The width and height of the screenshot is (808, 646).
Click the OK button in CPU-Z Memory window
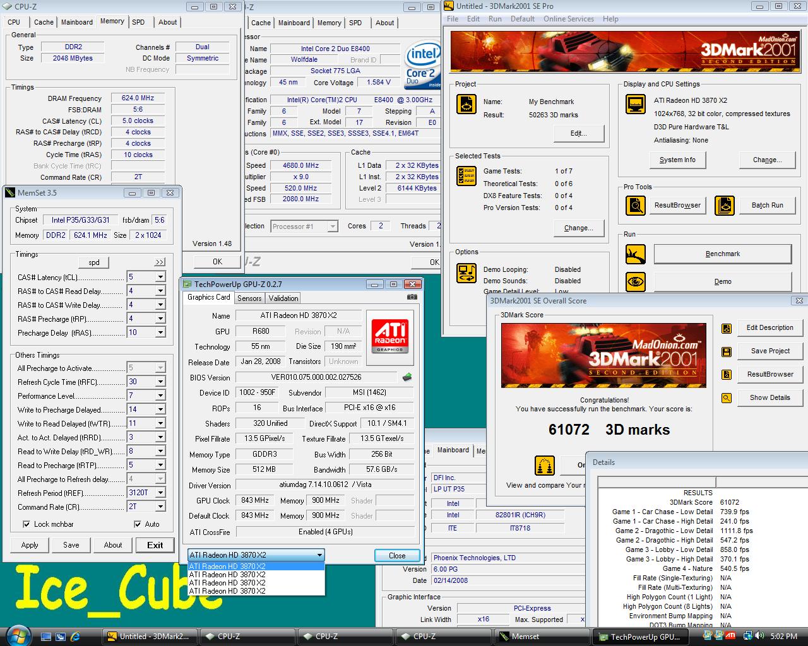click(217, 262)
